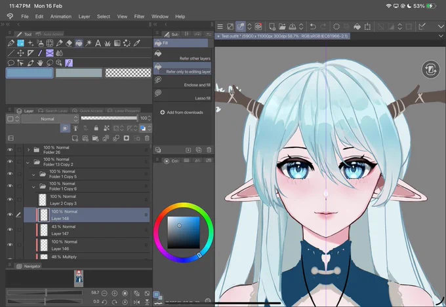Click the Create layer mask icon
The height and width of the screenshot is (307, 446).
point(127,138)
